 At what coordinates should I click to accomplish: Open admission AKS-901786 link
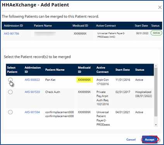tap(12, 34)
